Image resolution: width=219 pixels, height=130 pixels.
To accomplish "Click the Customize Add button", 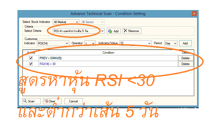I will click(185, 43).
